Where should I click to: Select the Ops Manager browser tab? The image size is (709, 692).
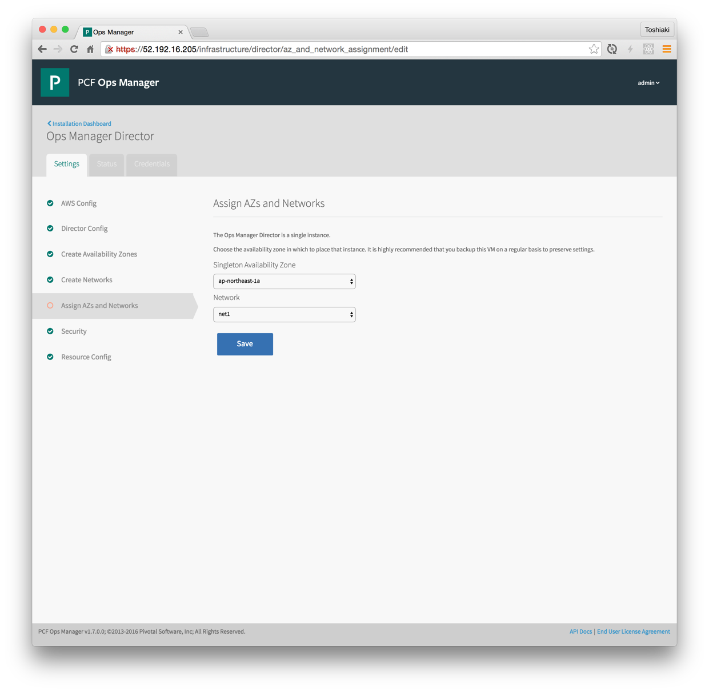tap(133, 32)
